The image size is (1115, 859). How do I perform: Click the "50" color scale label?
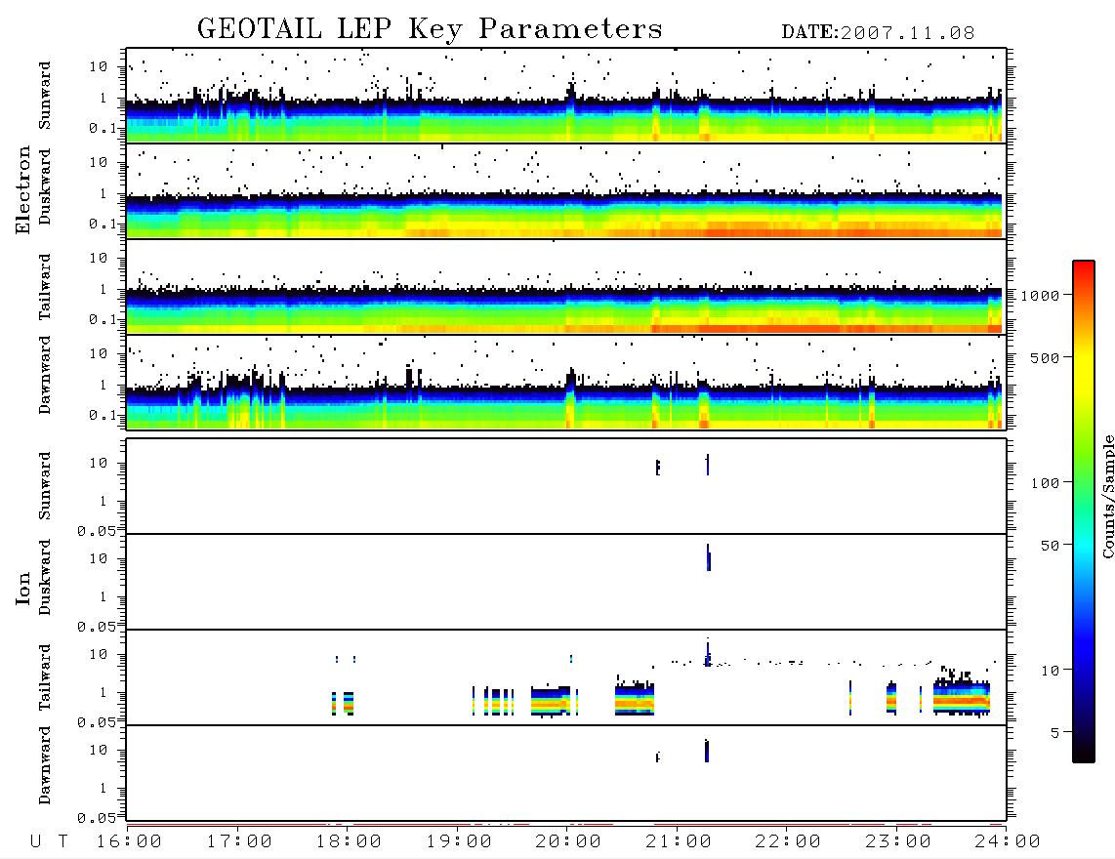click(1050, 546)
